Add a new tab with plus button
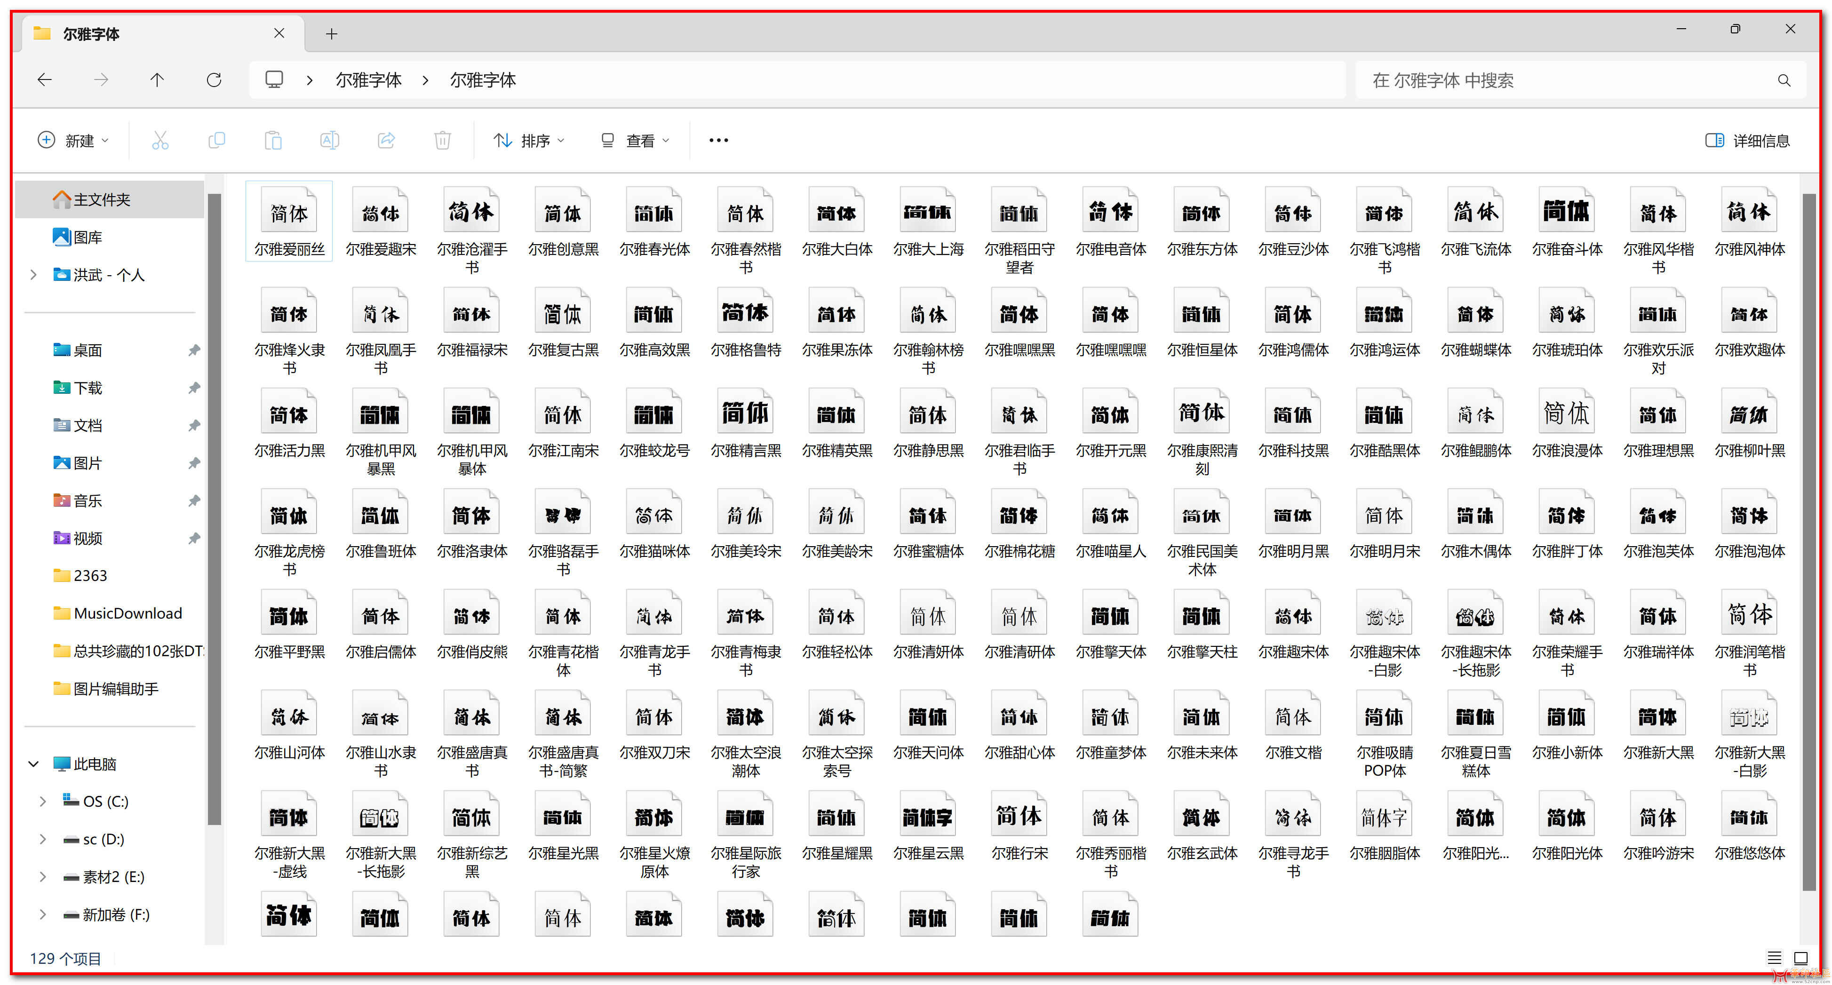 point(331,33)
